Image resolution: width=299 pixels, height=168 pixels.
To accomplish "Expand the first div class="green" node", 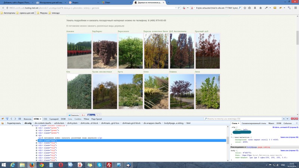I will (37, 128).
